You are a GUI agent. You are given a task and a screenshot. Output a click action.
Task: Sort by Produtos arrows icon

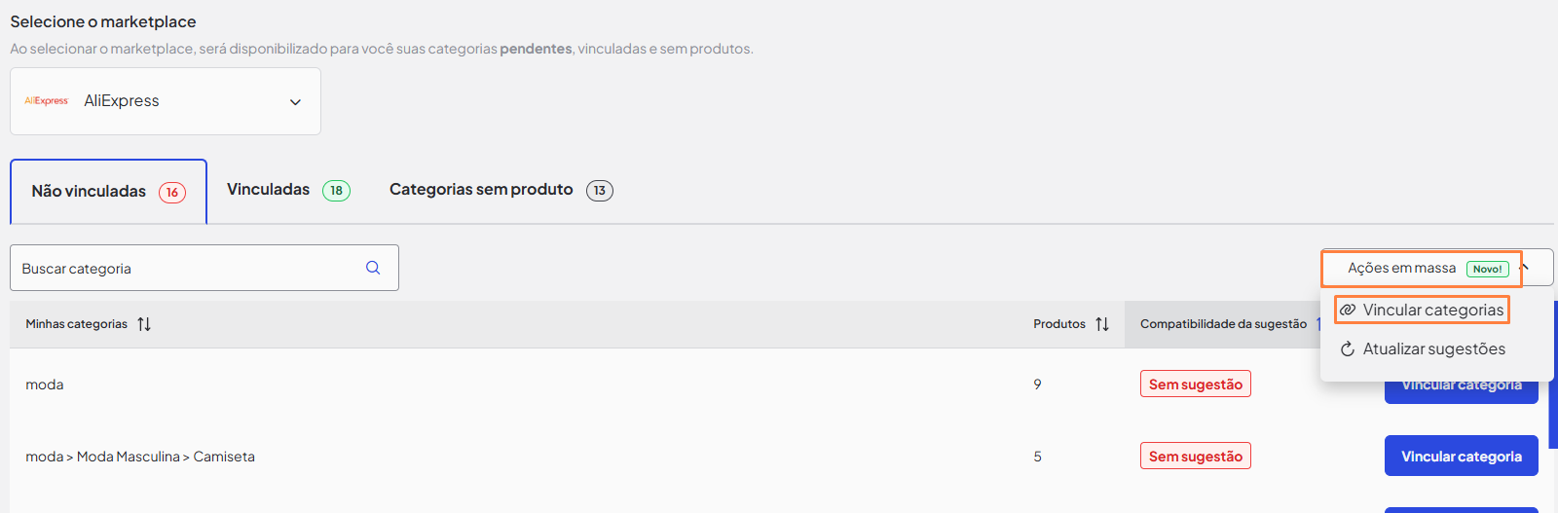pos(1102,324)
